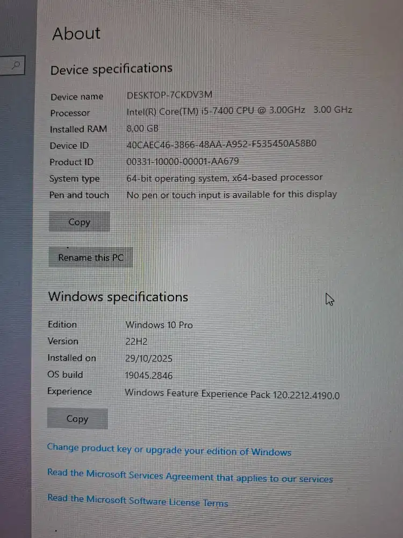The height and width of the screenshot is (538, 403).
Task: Click the Device ID label
Action: pos(69,145)
